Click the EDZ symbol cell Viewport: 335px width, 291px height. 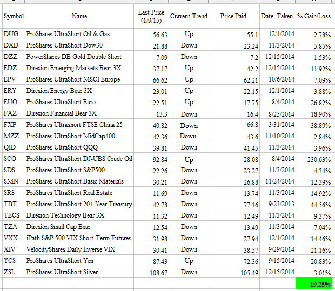click(14, 67)
